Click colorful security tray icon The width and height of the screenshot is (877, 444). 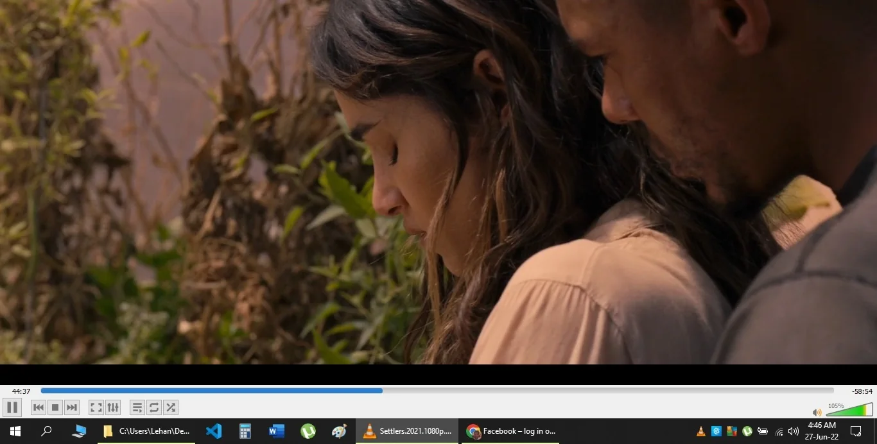click(x=732, y=431)
